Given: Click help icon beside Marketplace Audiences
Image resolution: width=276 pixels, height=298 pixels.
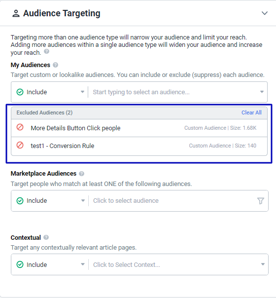Looking at the screenshot, I should tap(81, 174).
